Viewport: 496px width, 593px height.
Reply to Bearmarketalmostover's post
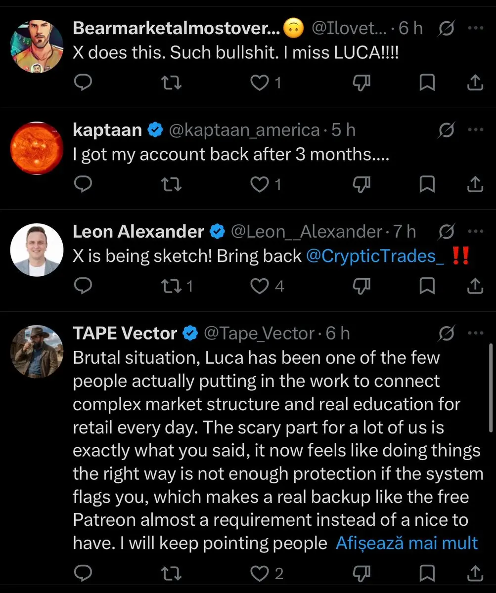83,83
